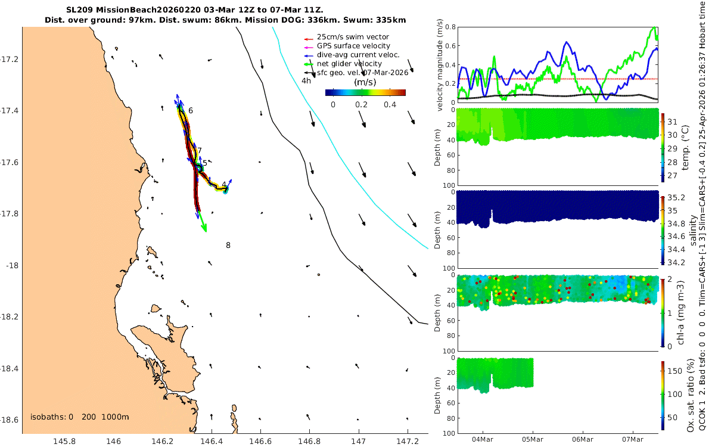Click waypoint label 6 on the track
715x447 pixels.
(x=191, y=111)
